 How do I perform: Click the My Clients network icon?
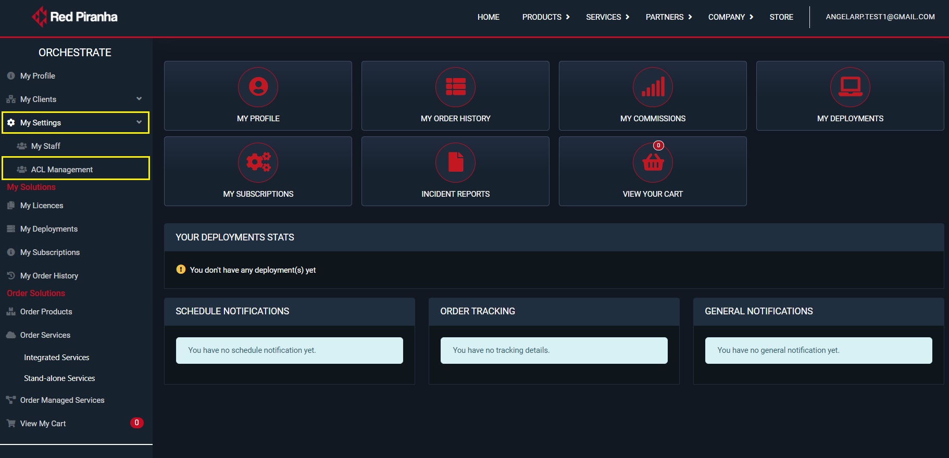pos(11,99)
